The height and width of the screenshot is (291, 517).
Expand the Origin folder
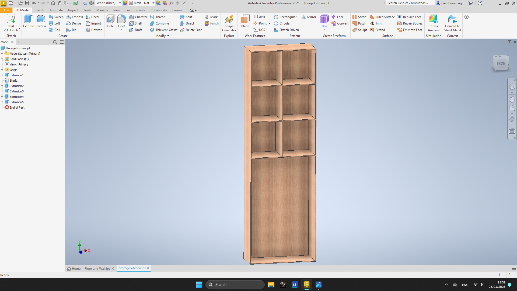coord(2,70)
